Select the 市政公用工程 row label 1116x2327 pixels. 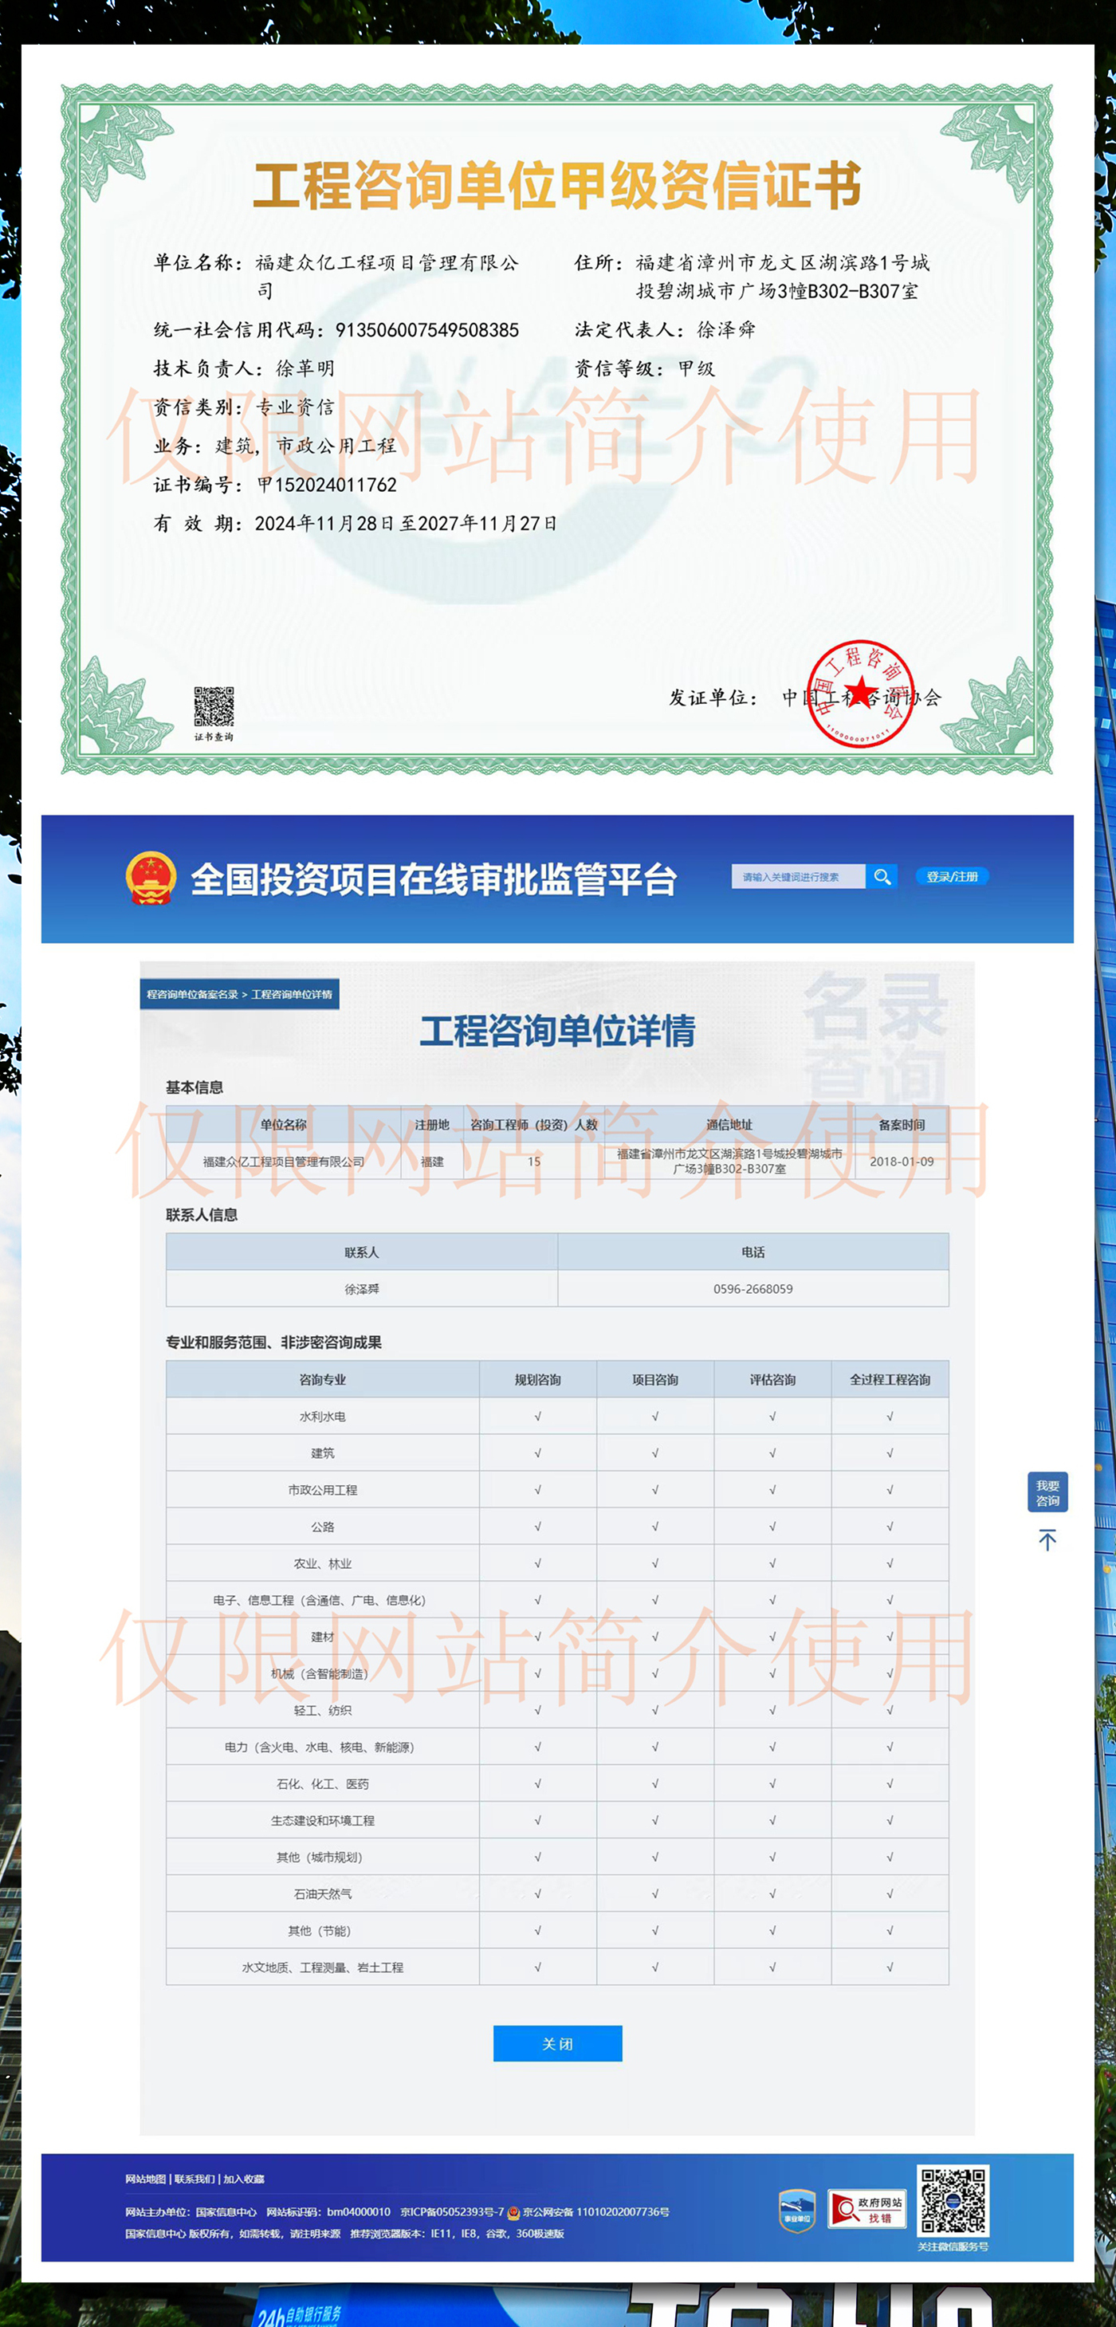tap(323, 1490)
